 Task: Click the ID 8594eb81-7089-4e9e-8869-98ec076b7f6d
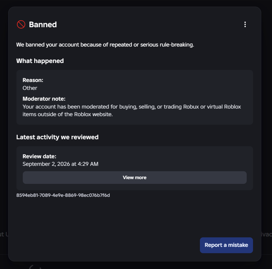pos(63,195)
